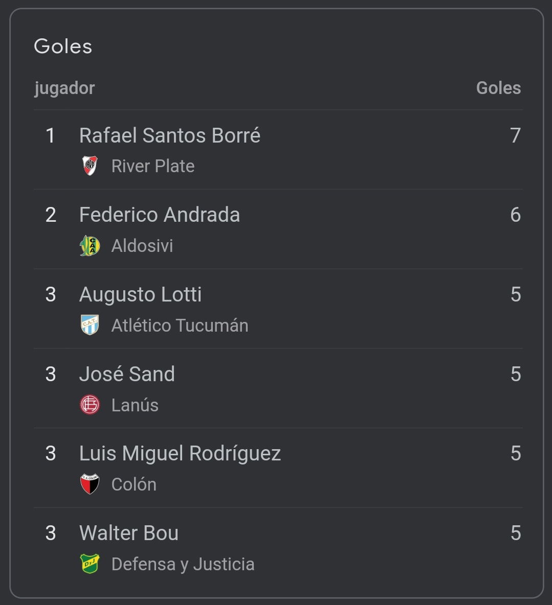Click the River Plate team name
552x605 pixels.
[153, 166]
